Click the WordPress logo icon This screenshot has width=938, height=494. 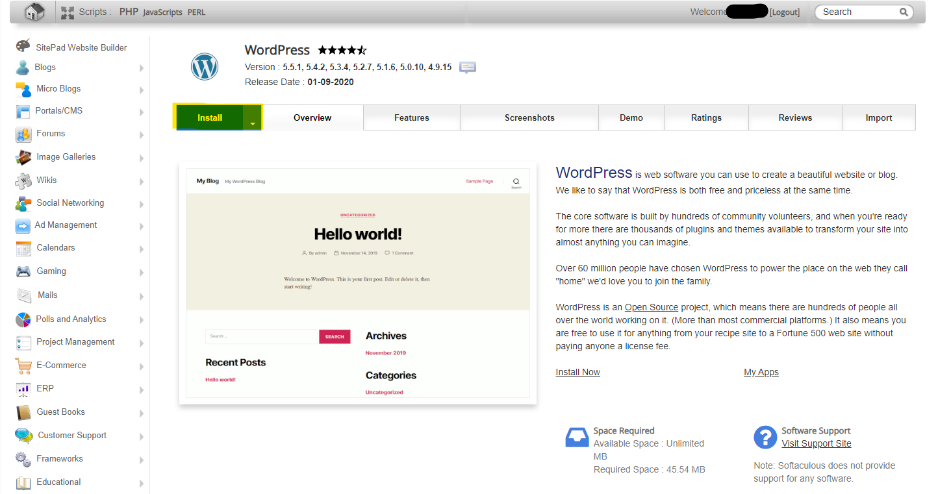pyautogui.click(x=205, y=67)
